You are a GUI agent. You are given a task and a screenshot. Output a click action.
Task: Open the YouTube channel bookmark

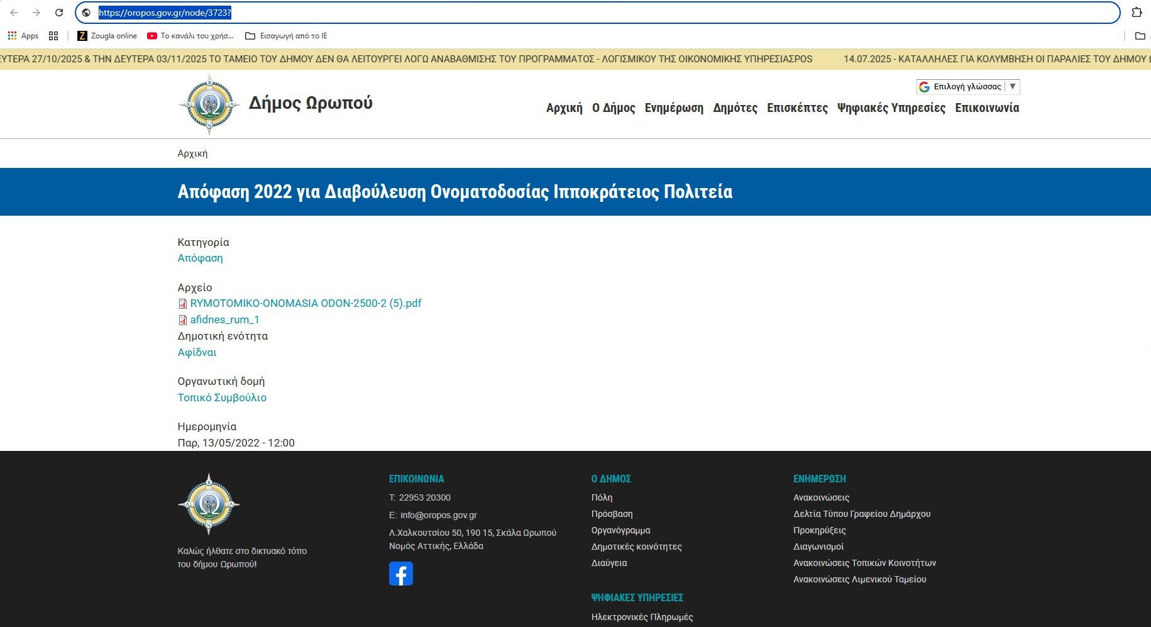coord(190,36)
